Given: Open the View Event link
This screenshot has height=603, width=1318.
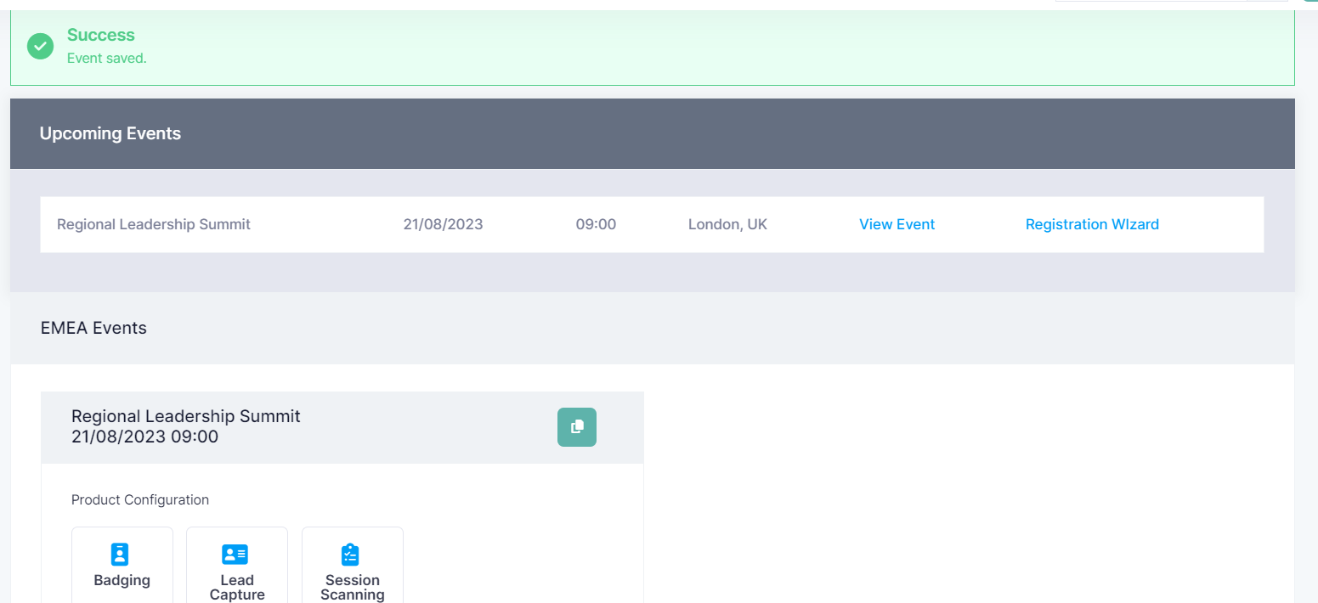Looking at the screenshot, I should [897, 224].
